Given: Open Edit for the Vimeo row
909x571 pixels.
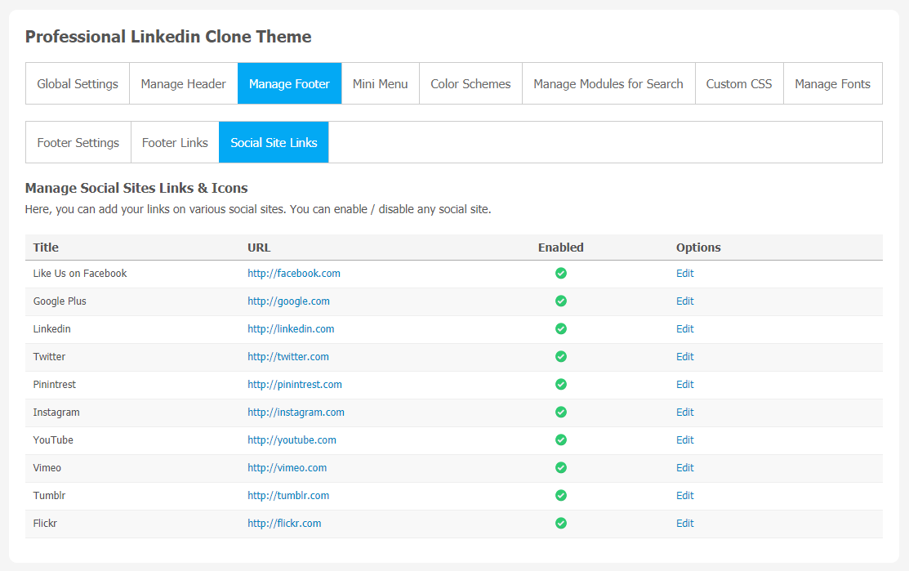Looking at the screenshot, I should tap(684, 468).
